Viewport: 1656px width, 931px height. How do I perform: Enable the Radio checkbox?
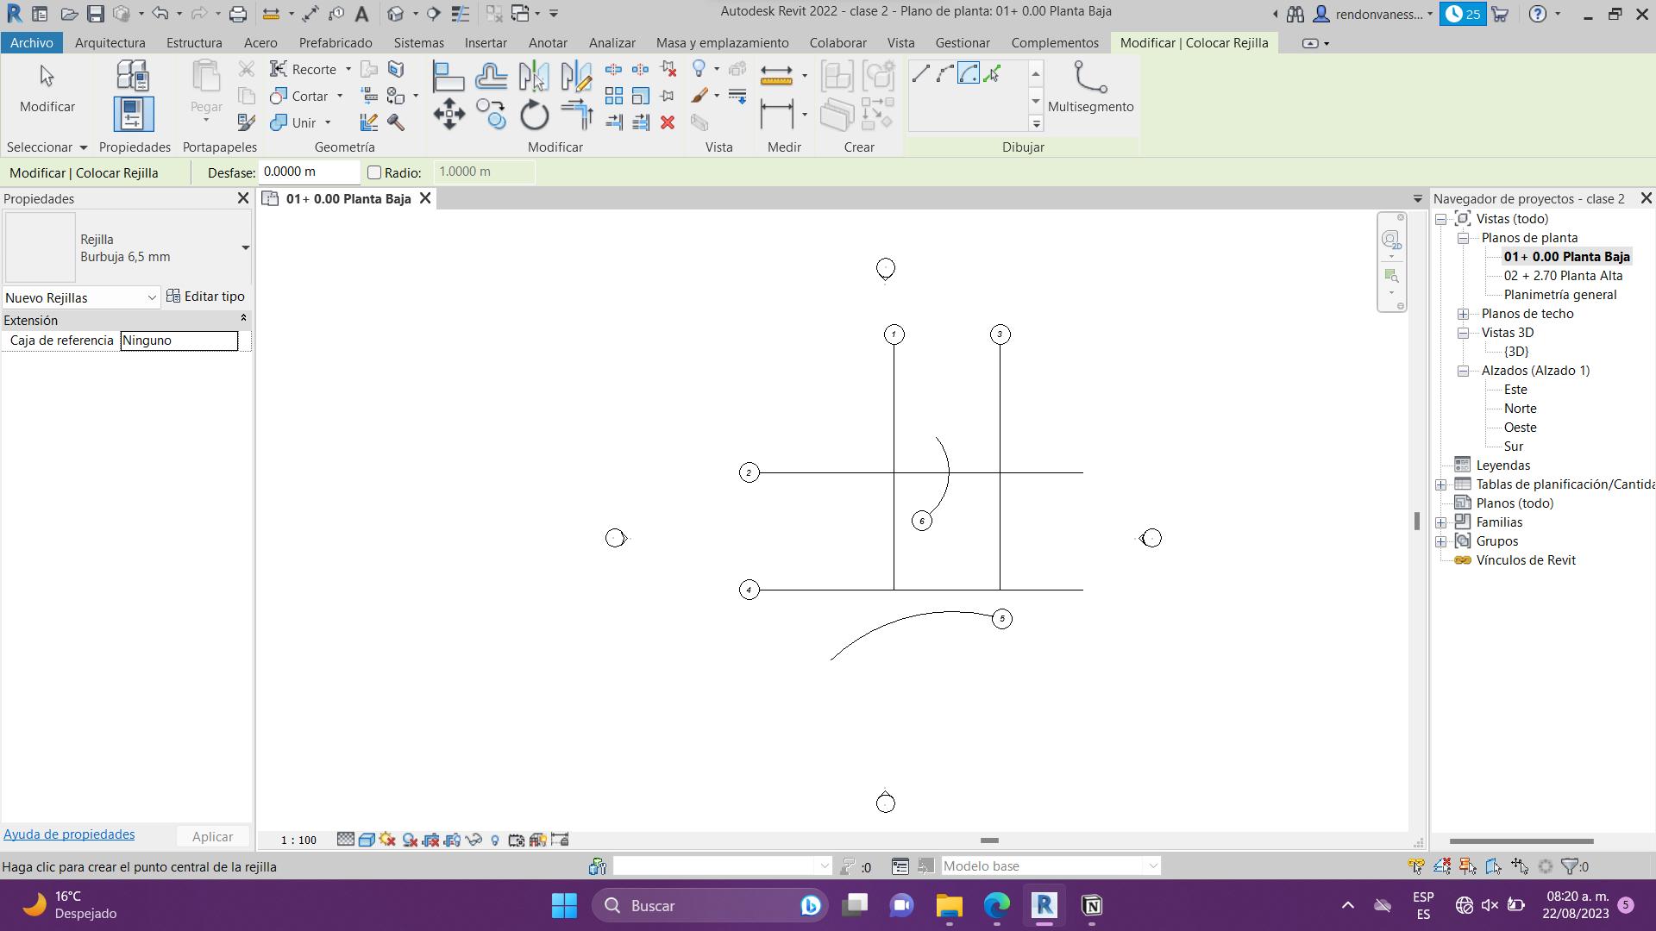(x=374, y=172)
